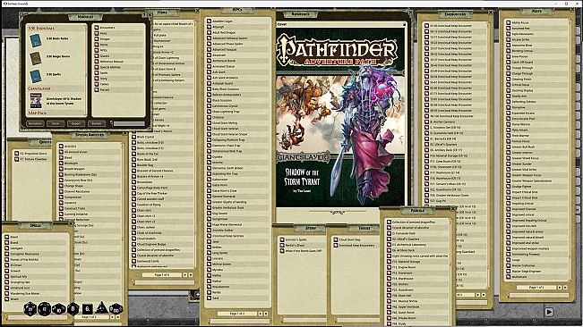Click the Export button in Modules window
Image resolution: width=583 pixels, height=327 pixels.
(x=76, y=123)
